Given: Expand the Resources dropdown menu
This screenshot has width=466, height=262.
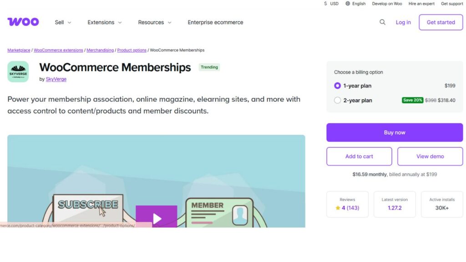Looking at the screenshot, I should click(x=155, y=22).
